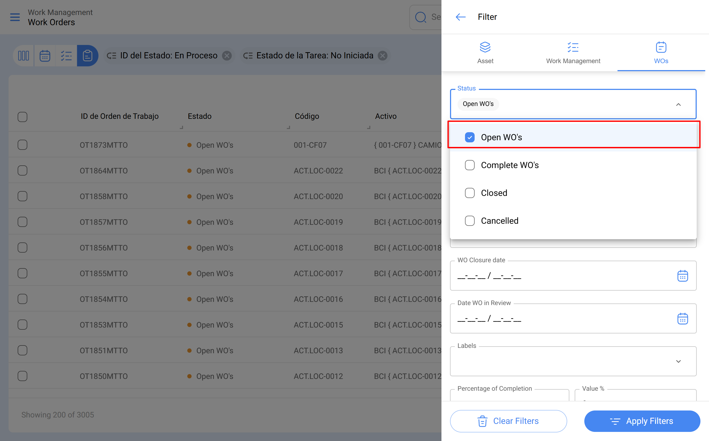Open the Asset filter tab
The width and height of the screenshot is (709, 441).
[485, 53]
